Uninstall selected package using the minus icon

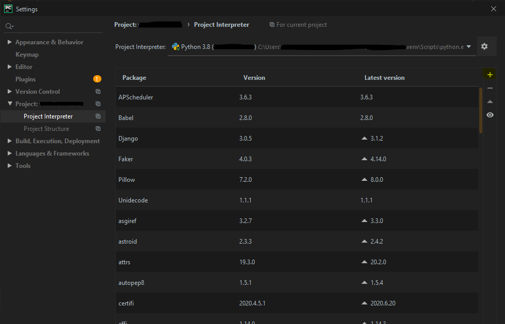point(490,88)
